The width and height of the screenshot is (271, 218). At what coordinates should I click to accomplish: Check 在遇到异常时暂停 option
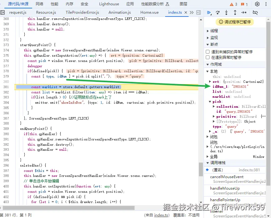coord(208,58)
